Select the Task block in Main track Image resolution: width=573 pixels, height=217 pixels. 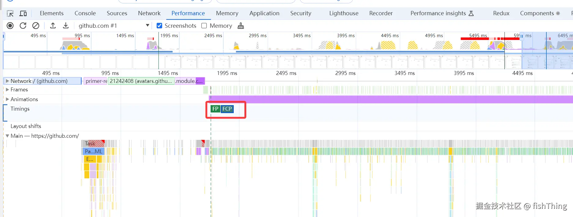pos(93,144)
